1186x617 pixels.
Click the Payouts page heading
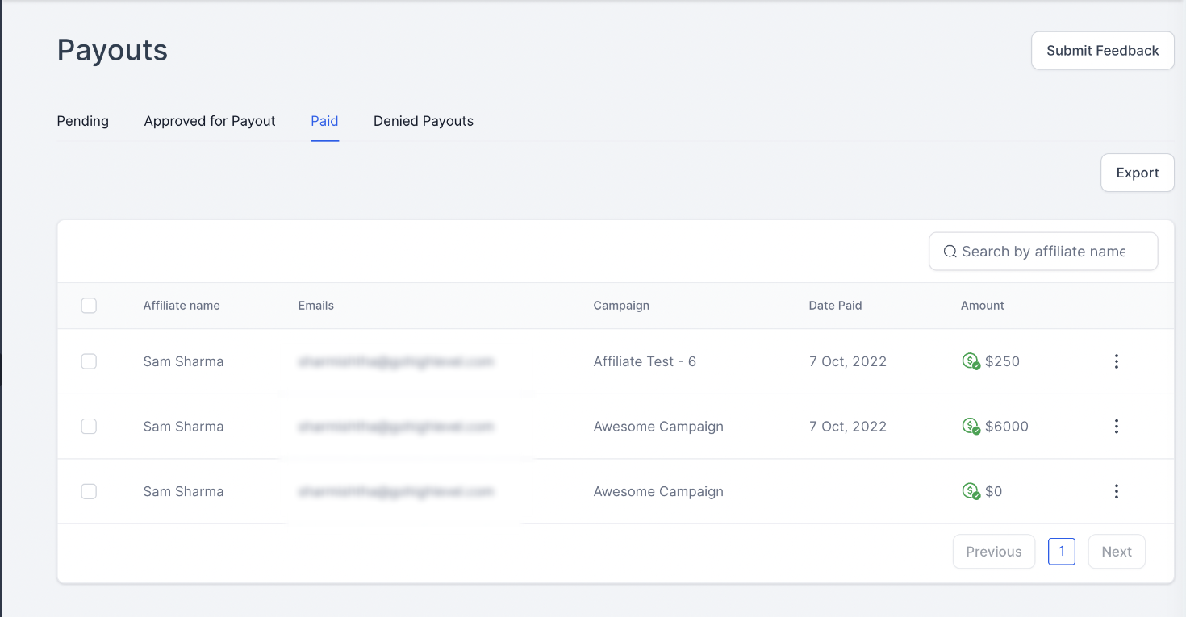pyautogui.click(x=112, y=50)
